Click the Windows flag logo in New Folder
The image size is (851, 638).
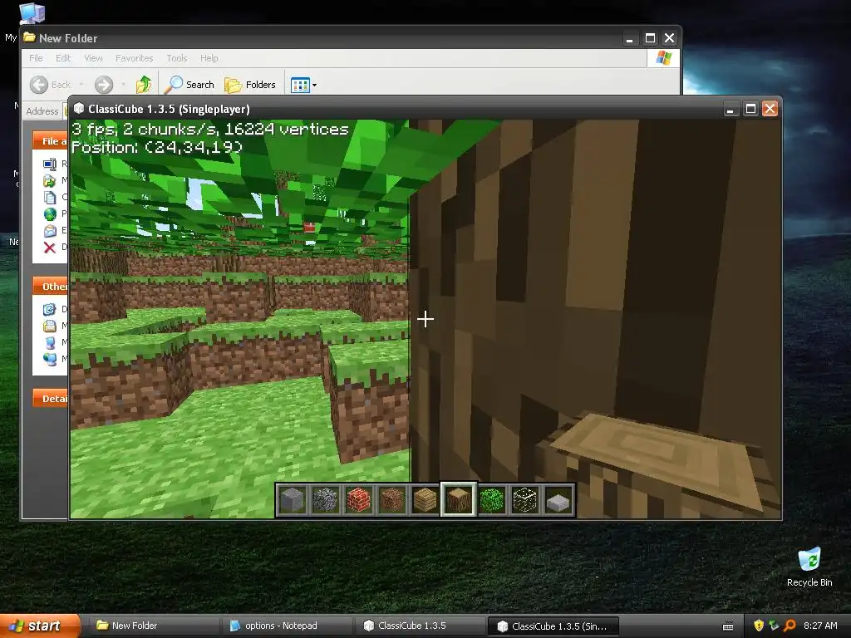click(x=664, y=58)
